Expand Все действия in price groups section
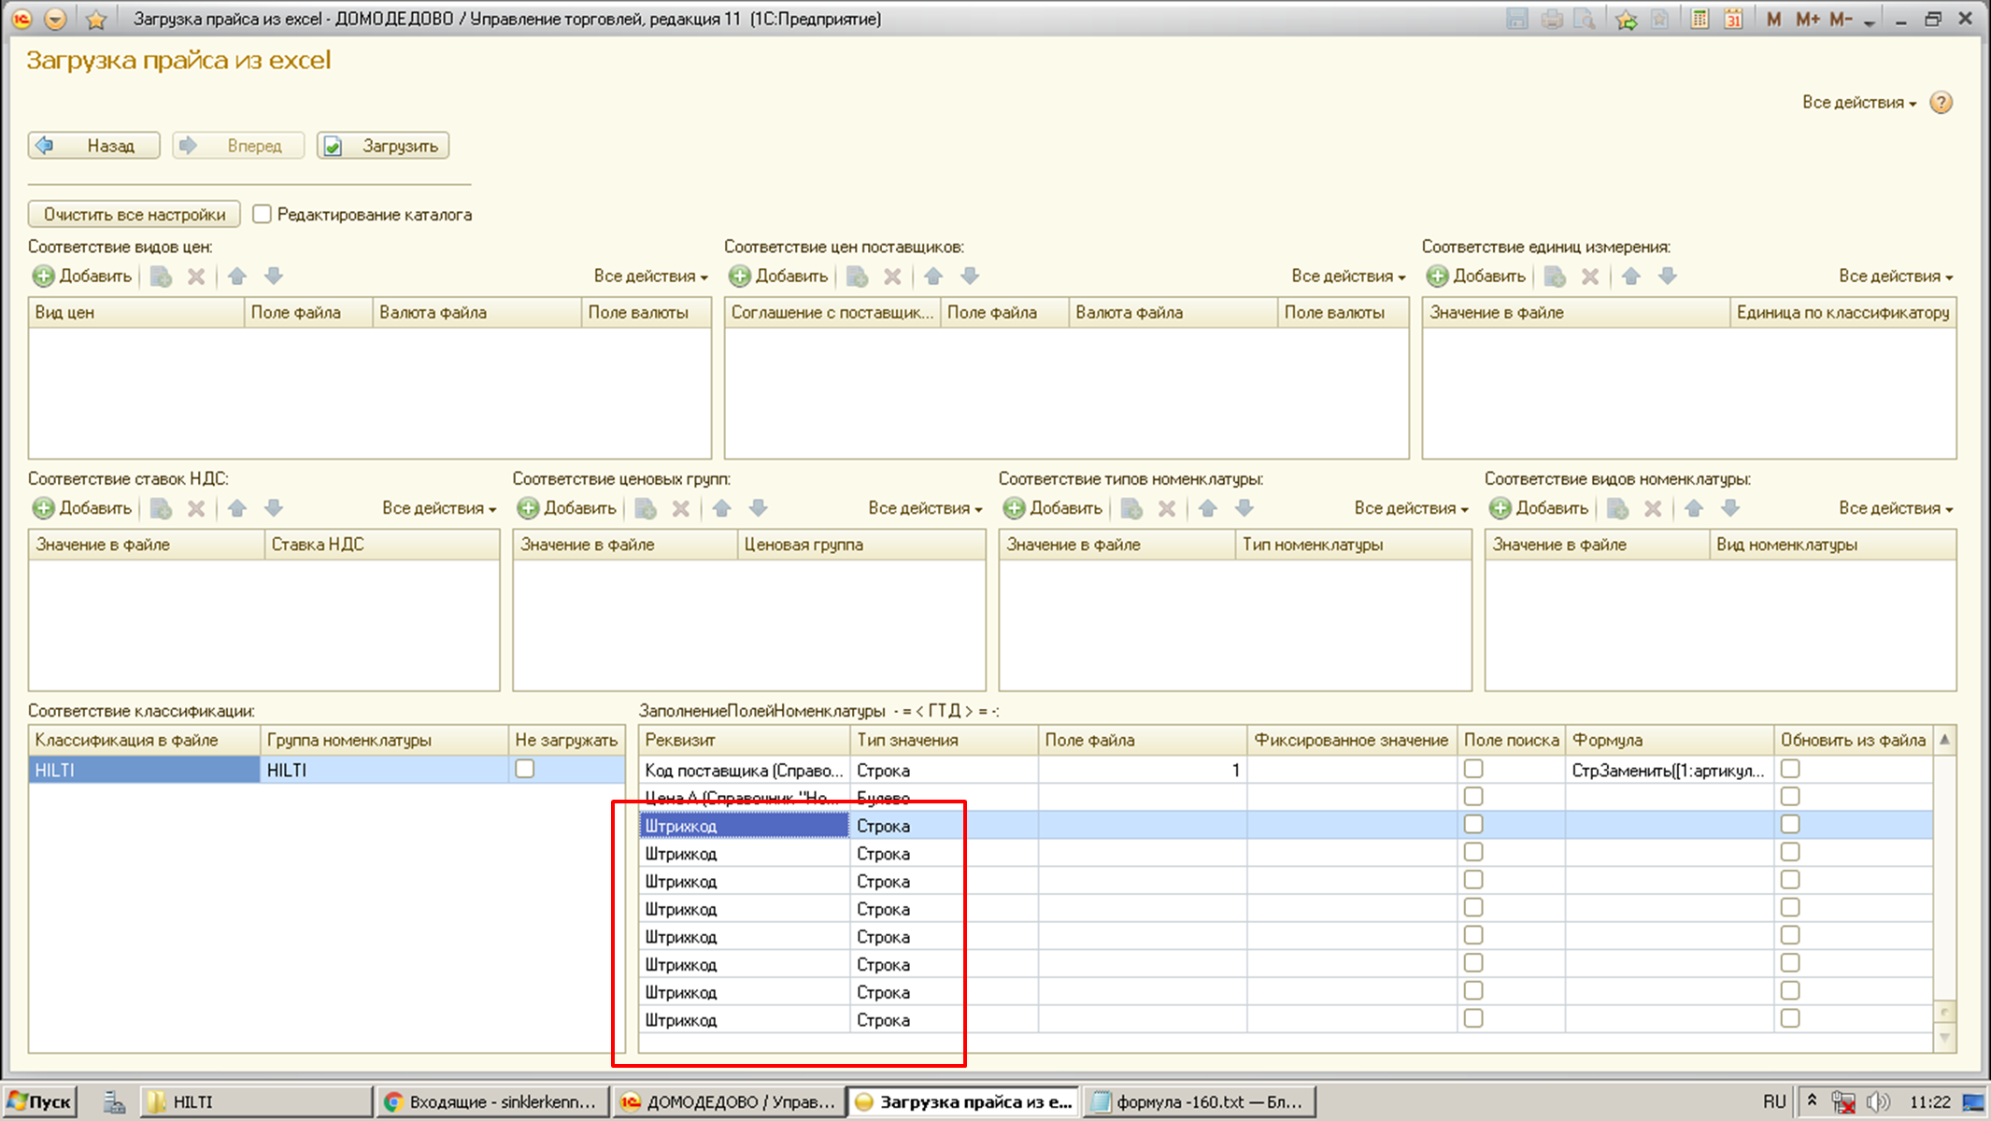This screenshot has width=1991, height=1121. tap(924, 508)
